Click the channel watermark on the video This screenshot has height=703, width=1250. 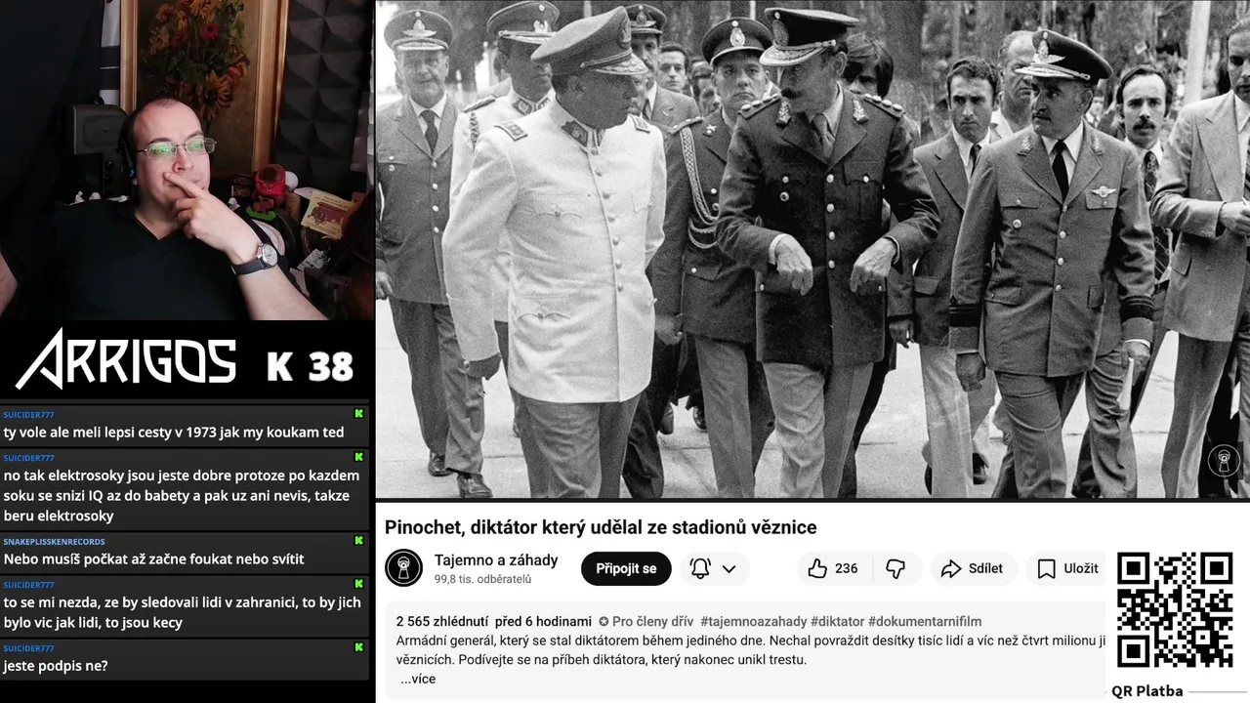[1223, 461]
